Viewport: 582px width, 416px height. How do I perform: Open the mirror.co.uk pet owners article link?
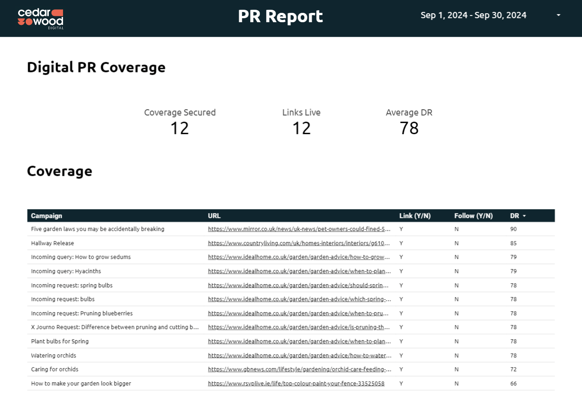[x=299, y=229]
